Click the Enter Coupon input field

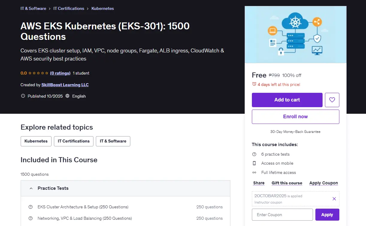tap(282, 215)
